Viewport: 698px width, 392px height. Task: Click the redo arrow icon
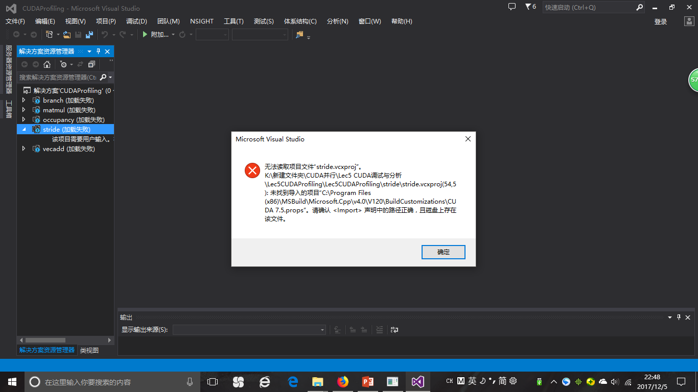[x=123, y=34]
